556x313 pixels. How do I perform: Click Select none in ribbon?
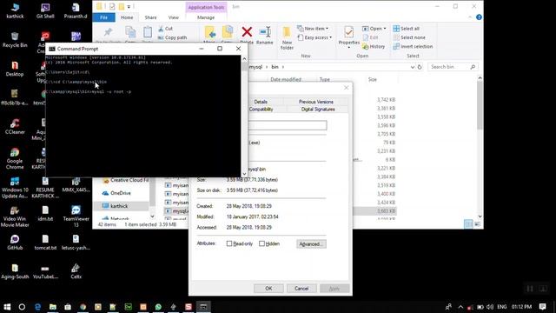coord(409,37)
